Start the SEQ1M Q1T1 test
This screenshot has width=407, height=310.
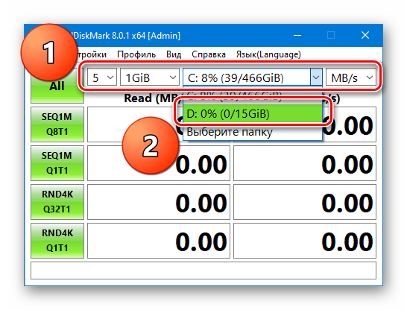(57, 163)
